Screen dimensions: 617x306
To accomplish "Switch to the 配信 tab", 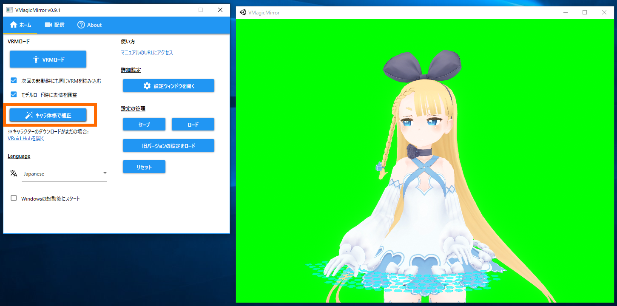I will [54, 25].
